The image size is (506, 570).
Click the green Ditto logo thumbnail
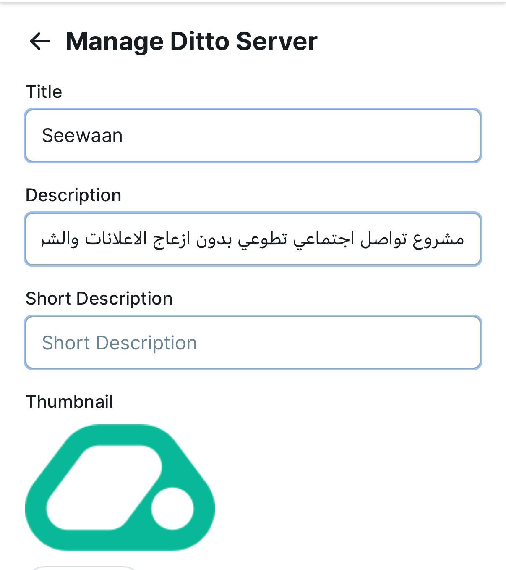tap(120, 487)
